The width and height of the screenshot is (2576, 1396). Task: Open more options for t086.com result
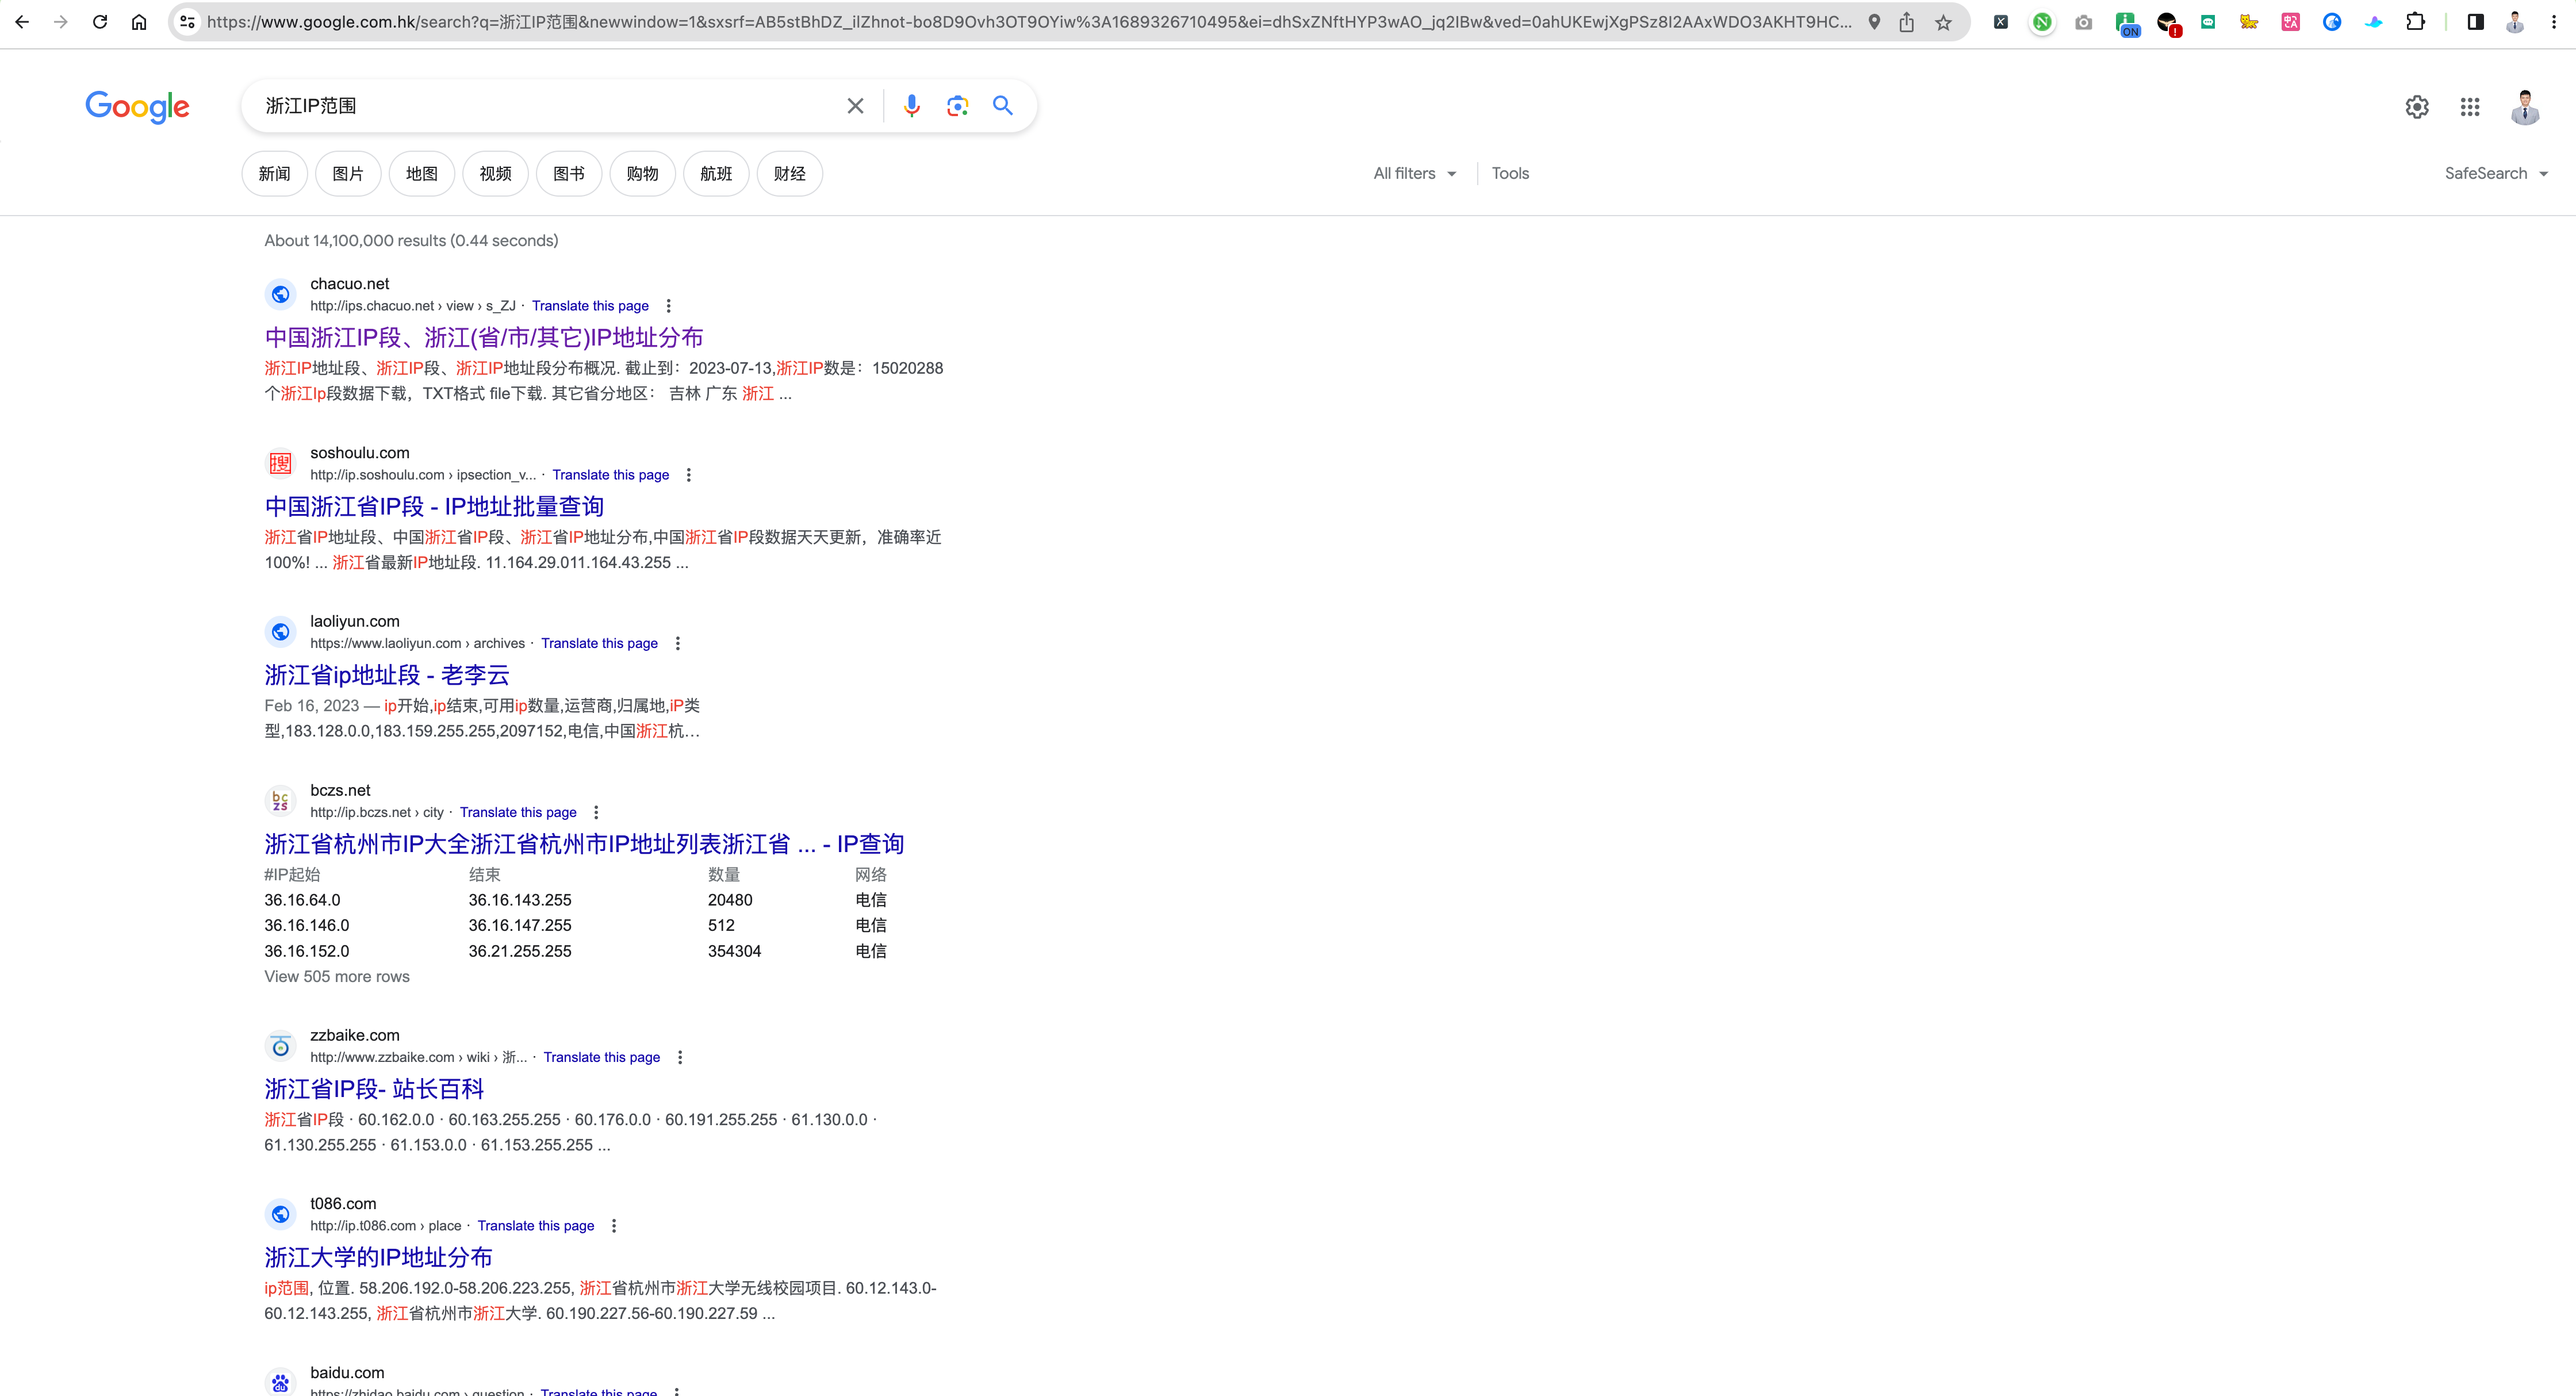click(x=614, y=1226)
